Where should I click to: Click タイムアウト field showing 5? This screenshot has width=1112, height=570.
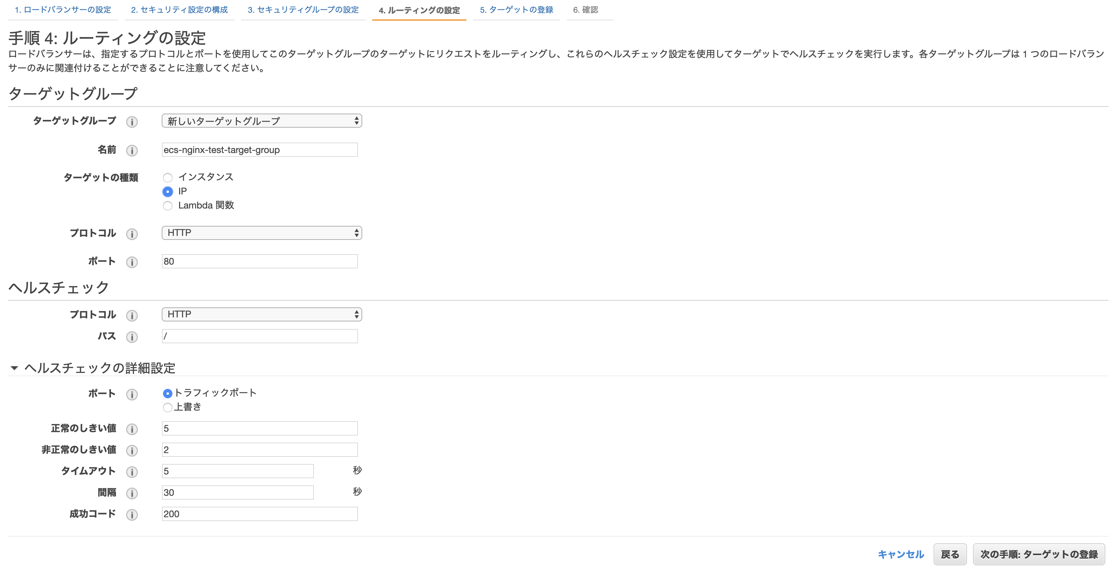[238, 471]
